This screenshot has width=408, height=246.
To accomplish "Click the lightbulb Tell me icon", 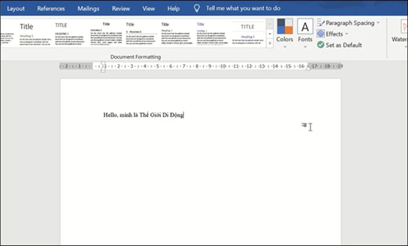I will [x=197, y=8].
